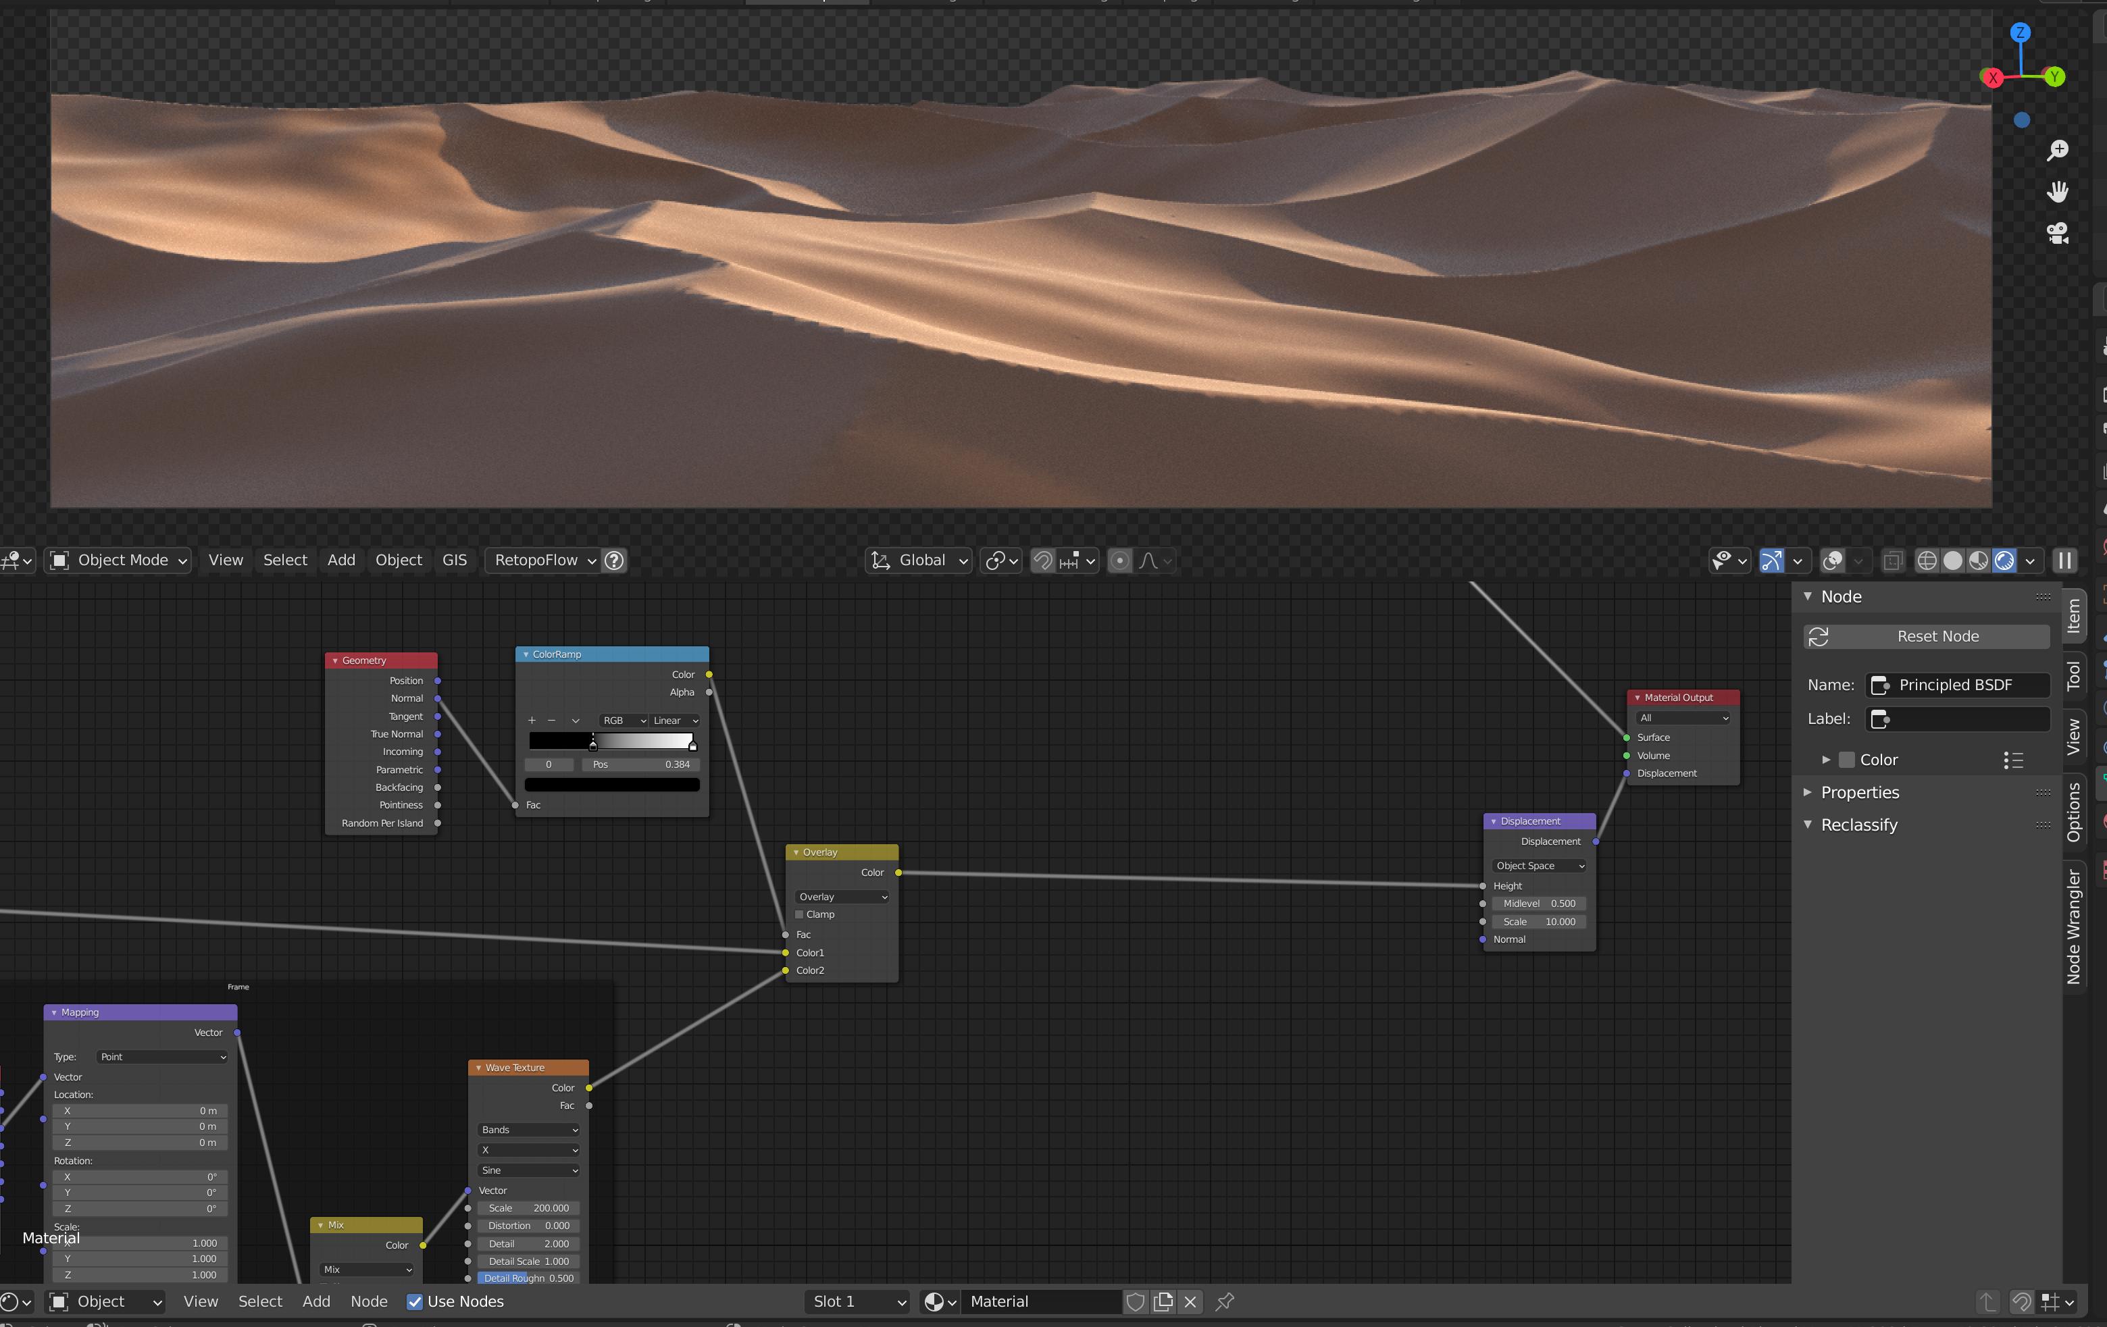Open ColorRamp Linear interpolation dropdown
The height and width of the screenshot is (1327, 2107).
point(676,721)
